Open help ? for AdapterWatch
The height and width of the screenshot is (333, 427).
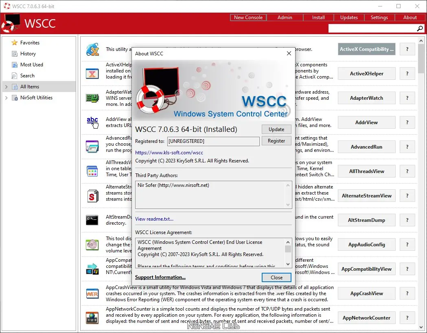(407, 98)
